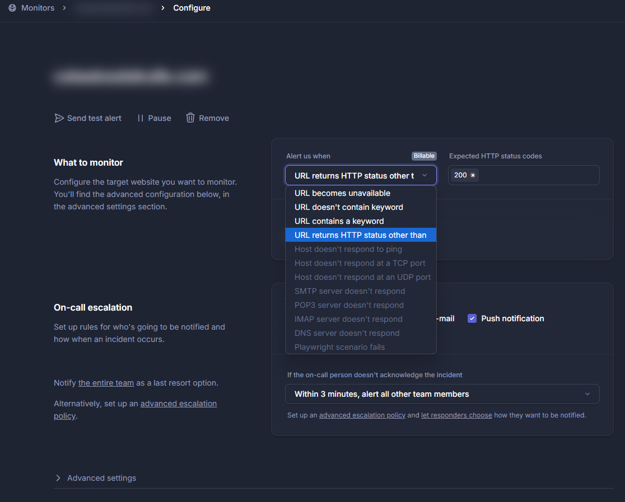
Task: Click the Pause monitor icon
Action: [x=141, y=118]
